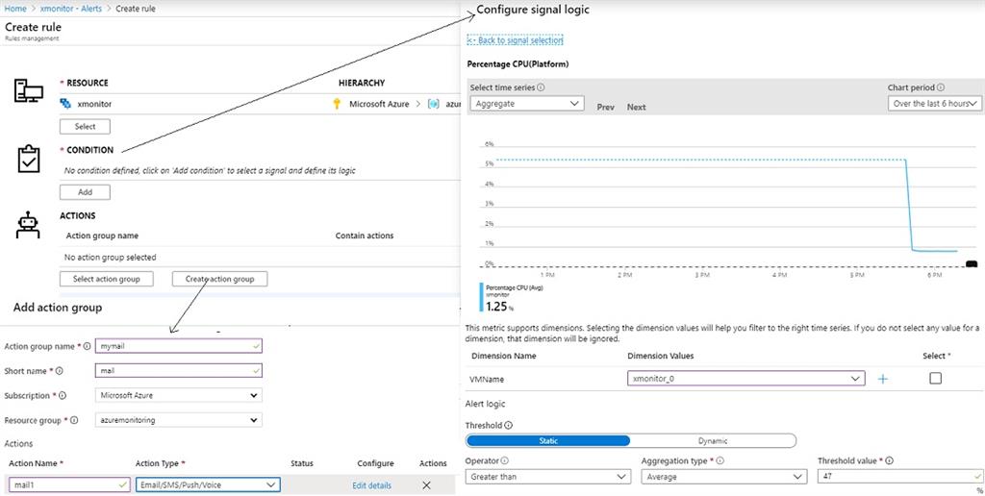Open the Select time series dropdown
The image size is (985, 496).
[526, 104]
